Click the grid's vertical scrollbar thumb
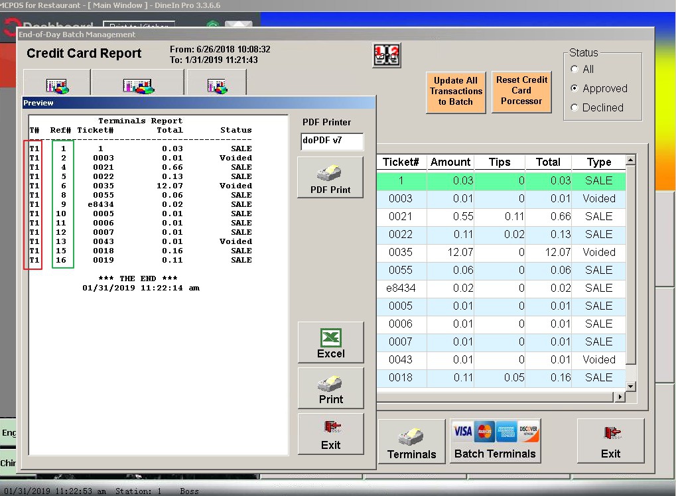 (x=630, y=265)
